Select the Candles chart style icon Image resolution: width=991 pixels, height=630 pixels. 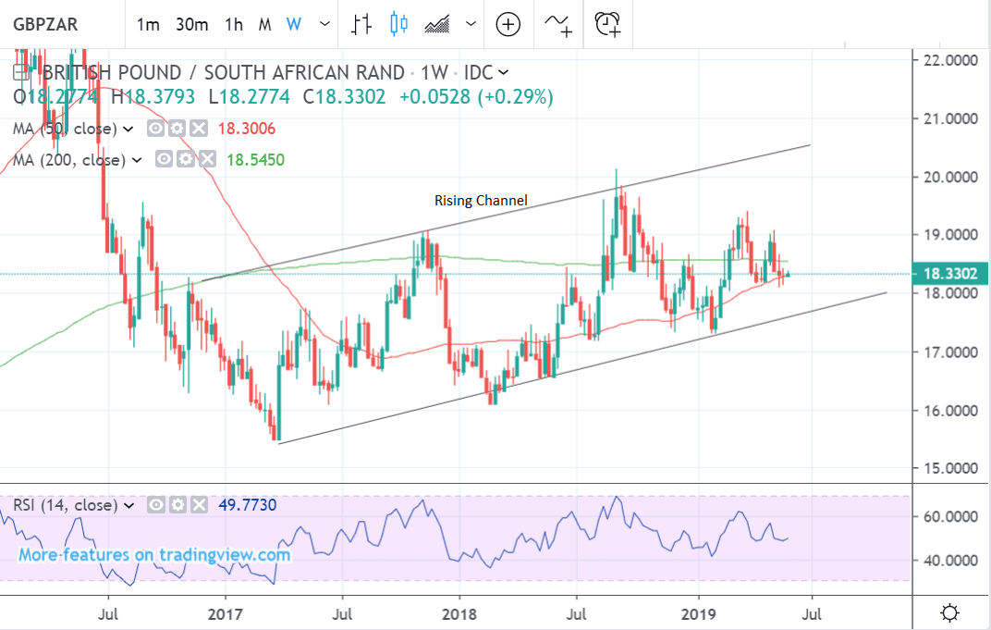pyautogui.click(x=398, y=24)
